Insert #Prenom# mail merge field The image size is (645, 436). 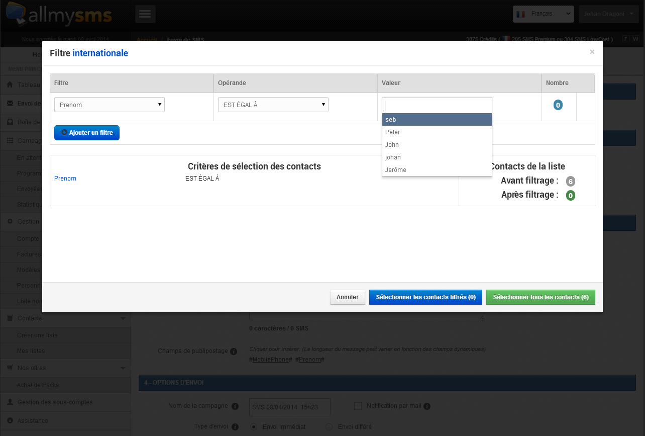pos(310,360)
